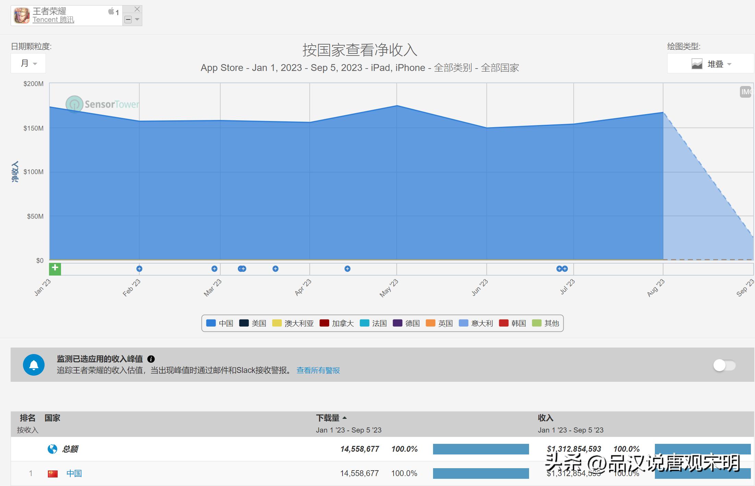Viewport: 755px width, 486px height.
Task: Expand the dropdown arrow on the 王者荣耀 card
Action: (137, 20)
